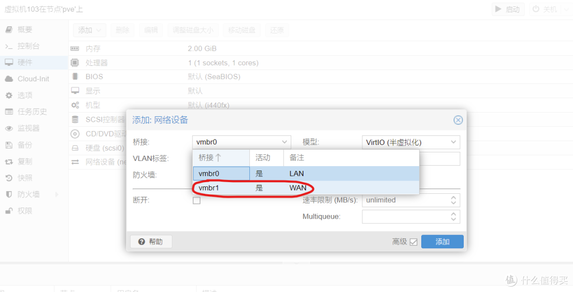
Task: Adjust the 速率限制 spinner arrows
Action: (454, 200)
